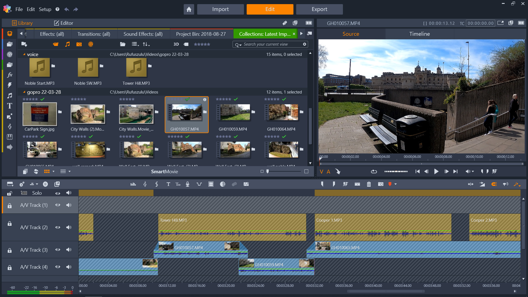Open timeline track height dropdown
Viewport: 528px width, 297px height.
[34, 184]
